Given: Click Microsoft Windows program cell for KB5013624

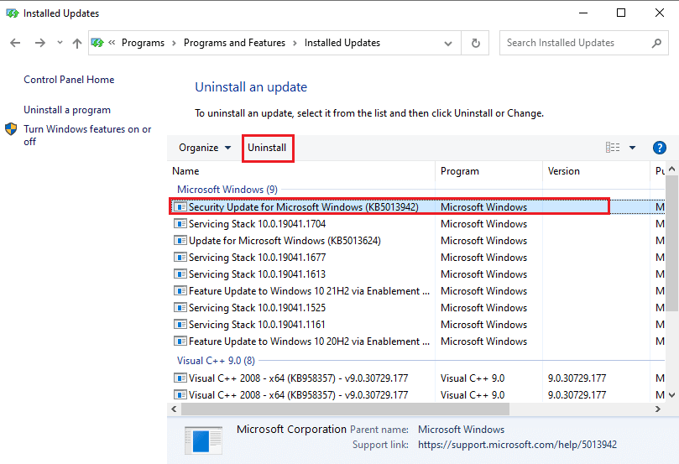Looking at the screenshot, I should point(483,241).
